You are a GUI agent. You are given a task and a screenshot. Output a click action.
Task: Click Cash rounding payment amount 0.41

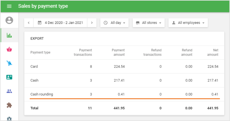pos(121,94)
